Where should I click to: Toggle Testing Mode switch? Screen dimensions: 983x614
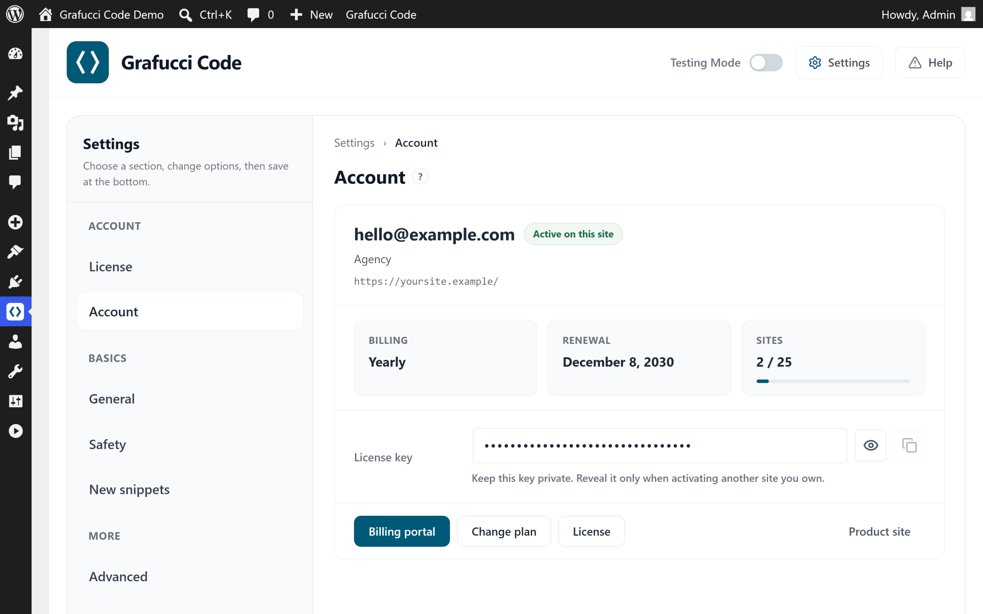click(766, 63)
